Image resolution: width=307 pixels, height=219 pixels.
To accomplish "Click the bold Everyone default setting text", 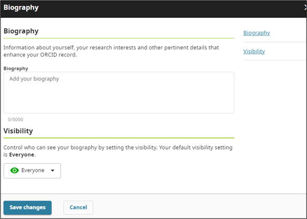I will pyautogui.click(x=22, y=155).
